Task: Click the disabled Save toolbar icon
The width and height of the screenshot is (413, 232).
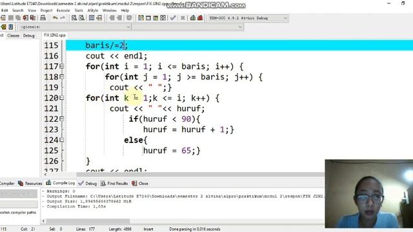Action: pyautogui.click(x=11, y=18)
